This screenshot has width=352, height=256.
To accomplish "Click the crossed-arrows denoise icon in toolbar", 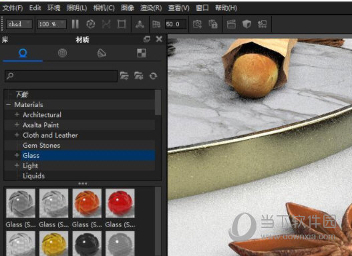I will 106,24.
